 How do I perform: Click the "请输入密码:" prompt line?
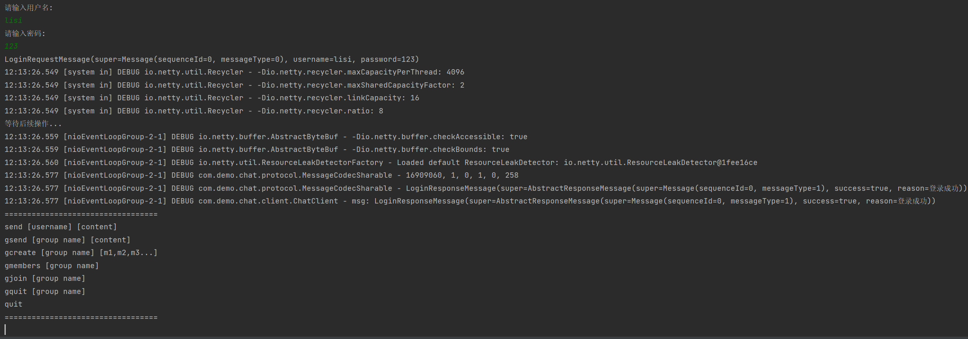(25, 34)
